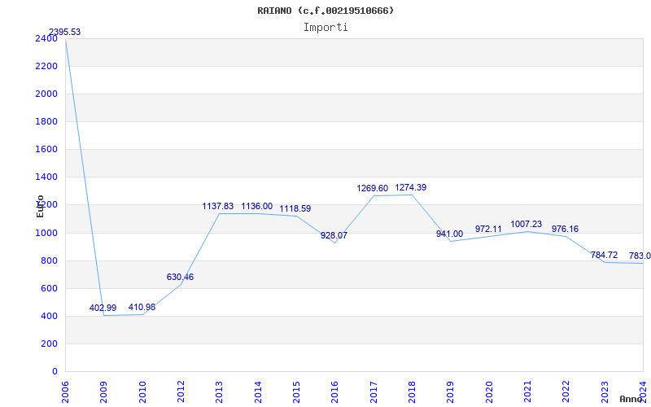The image size is (651, 407).
Task: Select the 402.99 data label
Action: 103,309
